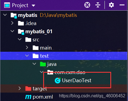Open the Project panel settings gear
128x101 pixels.
pos(111,5)
